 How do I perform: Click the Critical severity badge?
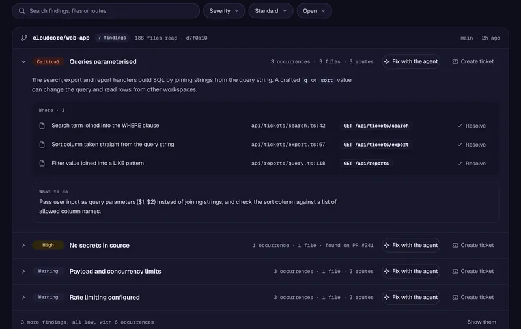click(48, 61)
